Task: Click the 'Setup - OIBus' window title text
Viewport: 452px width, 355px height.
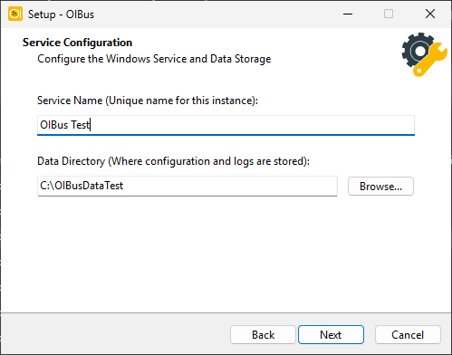Action: pyautogui.click(x=61, y=14)
